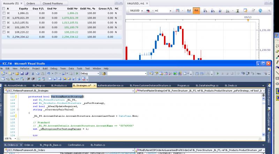Image resolution: width=279 pixels, height=154 pixels.
Task: Click the Start Debugging green play icon
Action: pos(77,74)
